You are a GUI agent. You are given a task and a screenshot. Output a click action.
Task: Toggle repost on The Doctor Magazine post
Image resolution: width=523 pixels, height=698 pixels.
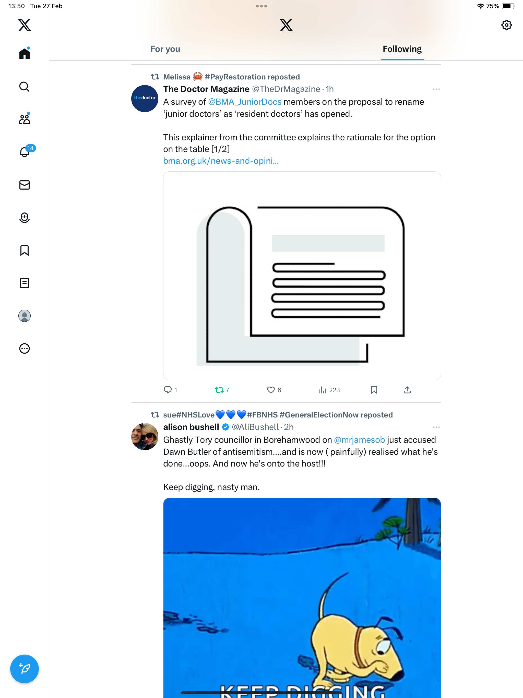tap(222, 390)
